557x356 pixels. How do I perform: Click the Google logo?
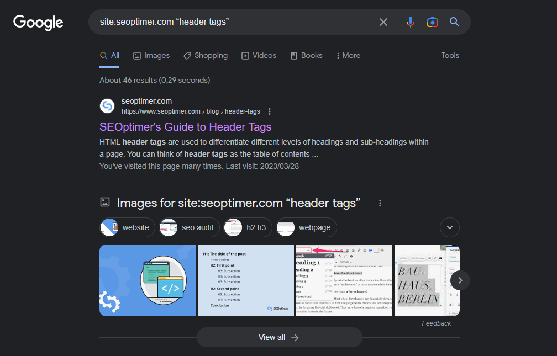click(x=38, y=22)
